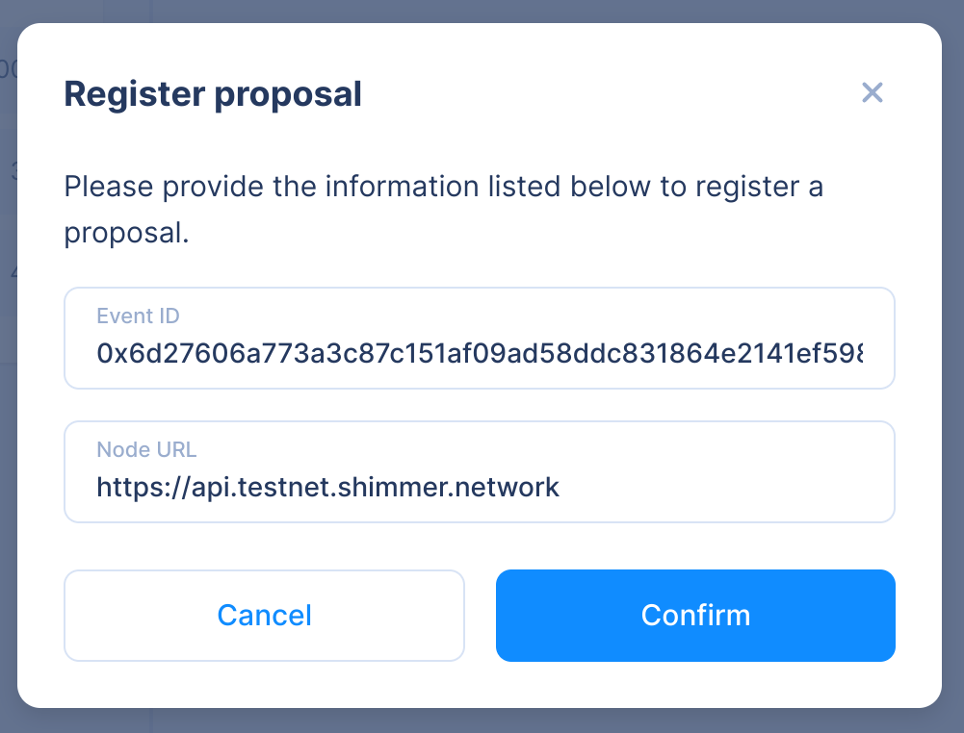This screenshot has height=733, width=964.
Task: Click the 'Event ID' field label
Action: point(138,316)
